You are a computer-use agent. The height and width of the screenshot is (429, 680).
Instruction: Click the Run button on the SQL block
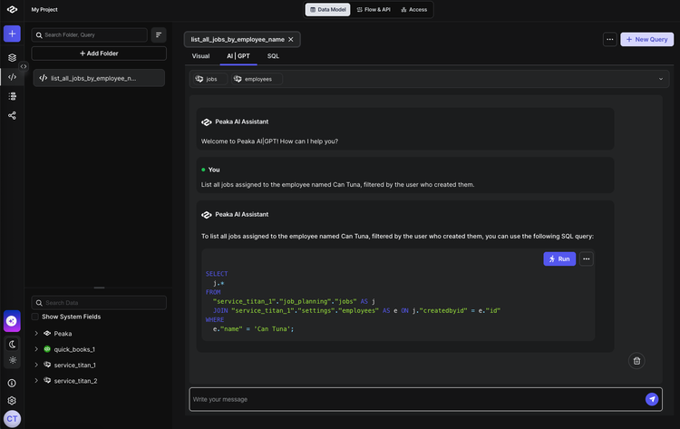pyautogui.click(x=559, y=259)
